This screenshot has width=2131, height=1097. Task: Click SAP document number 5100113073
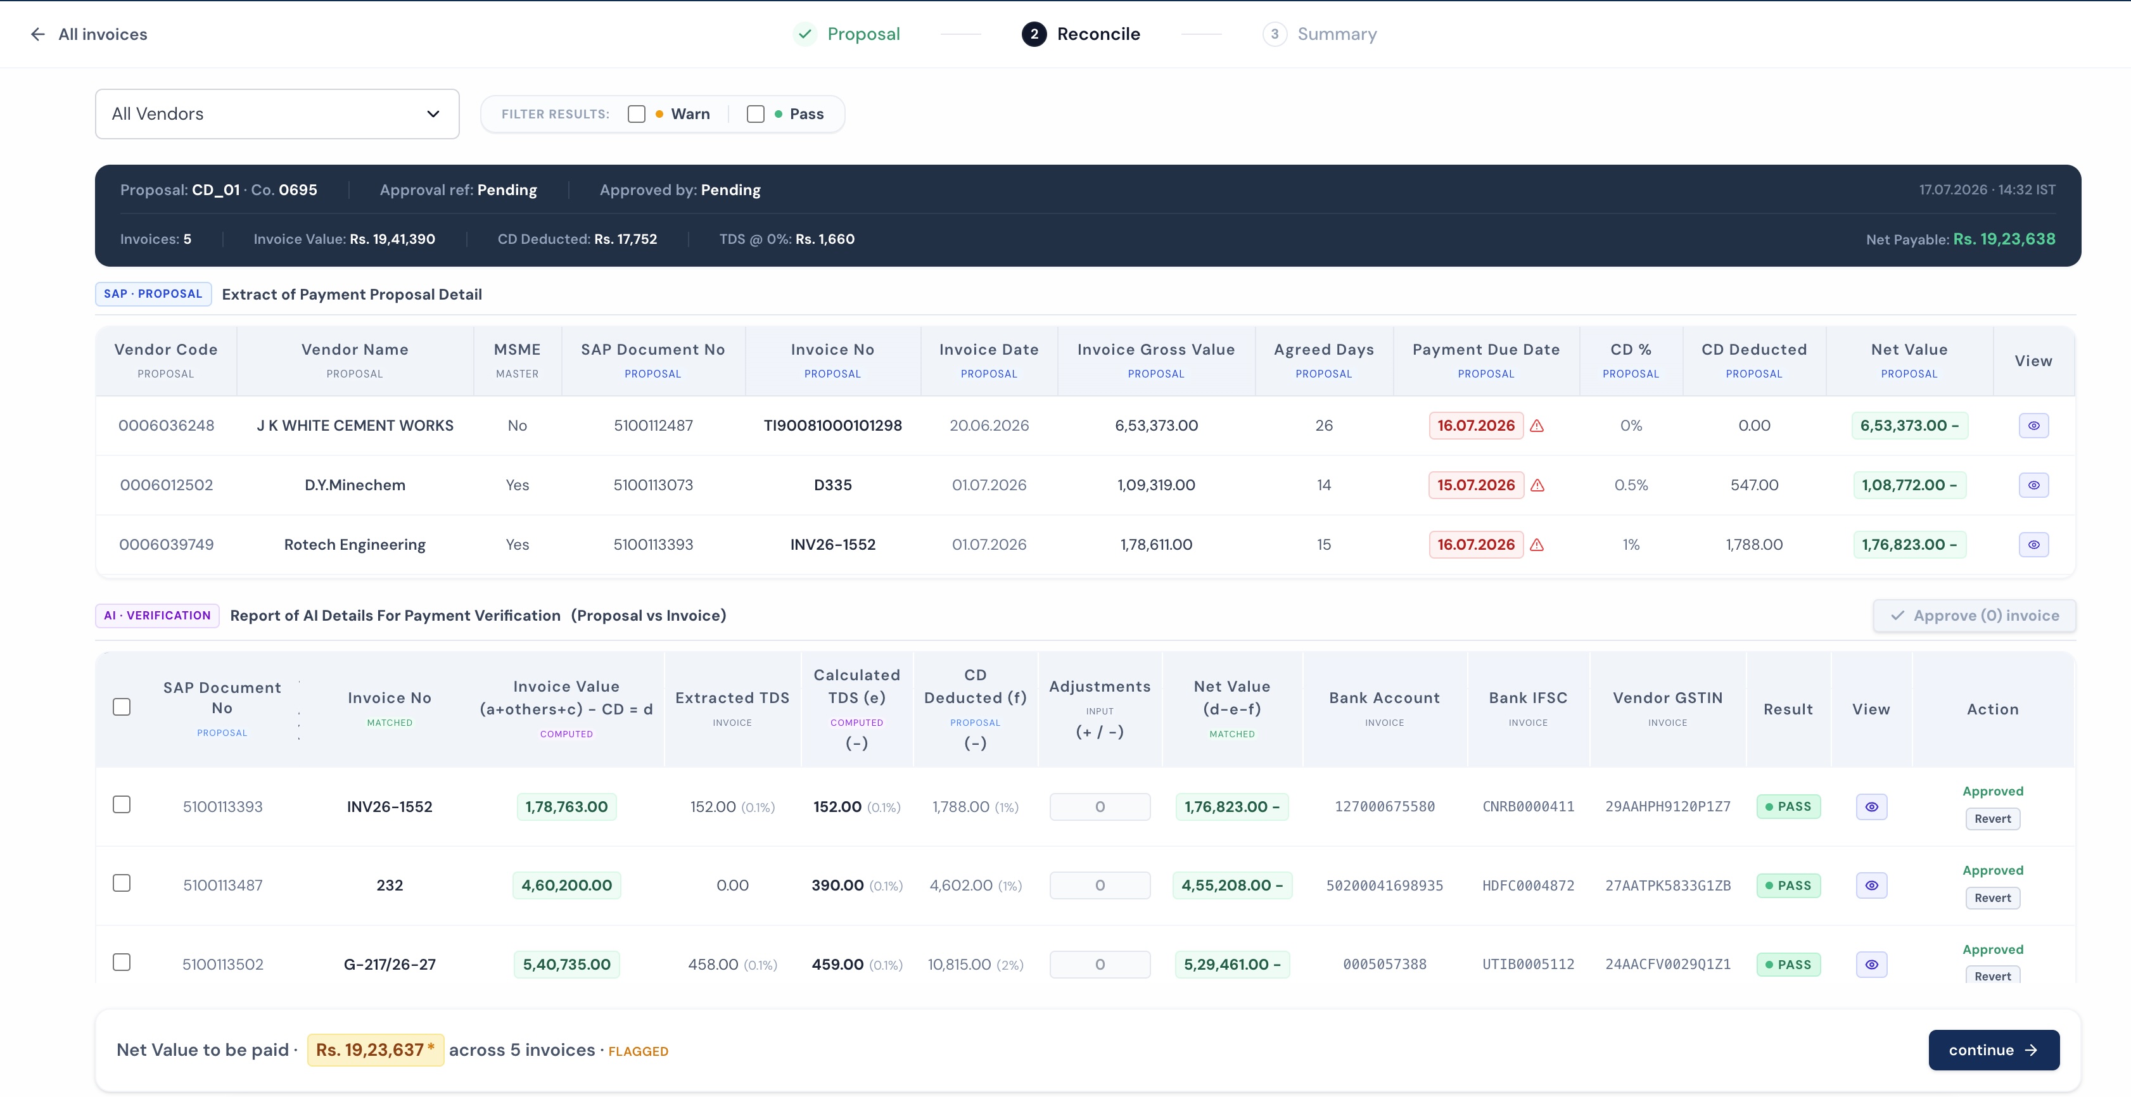click(652, 485)
